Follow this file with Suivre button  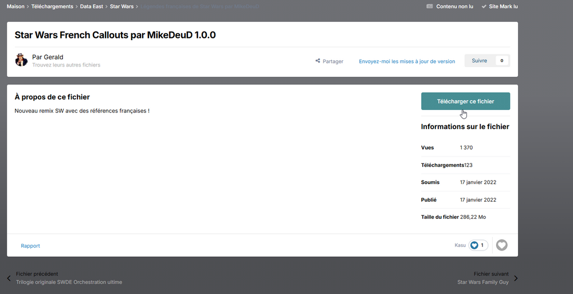pos(479,61)
